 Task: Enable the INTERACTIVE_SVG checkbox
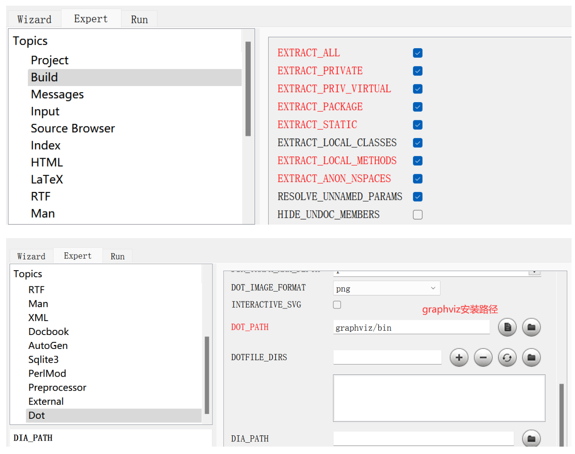pyautogui.click(x=337, y=305)
